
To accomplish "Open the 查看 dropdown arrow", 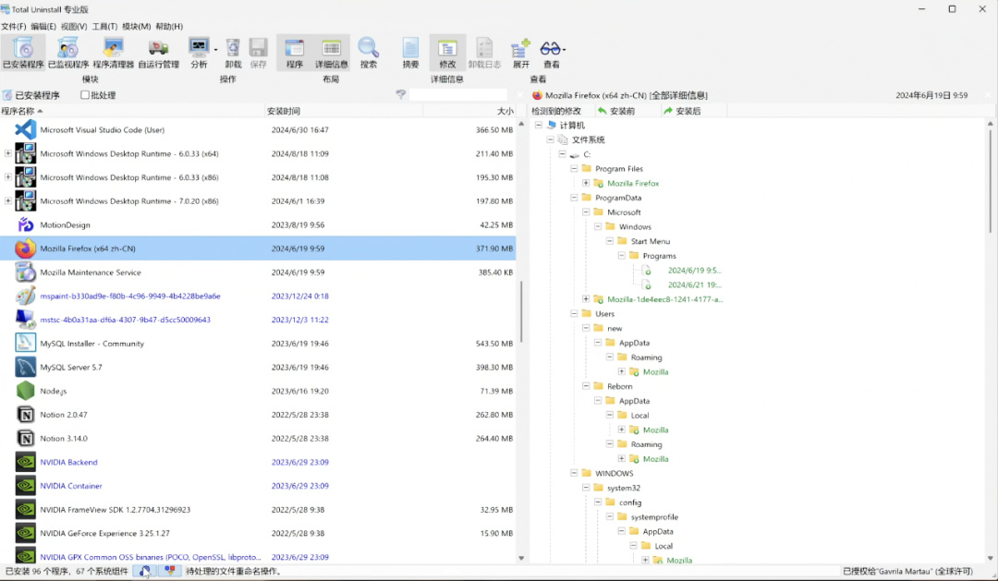I will (x=565, y=50).
